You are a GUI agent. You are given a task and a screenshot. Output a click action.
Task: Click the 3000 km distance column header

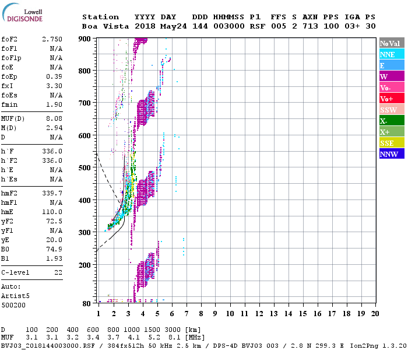(173, 330)
